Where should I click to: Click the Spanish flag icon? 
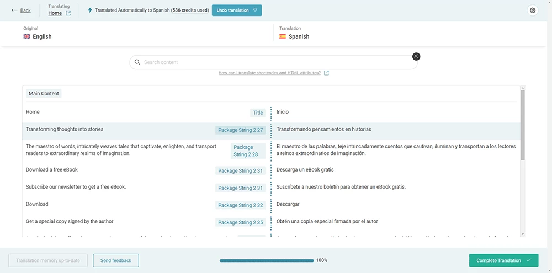[283, 36]
